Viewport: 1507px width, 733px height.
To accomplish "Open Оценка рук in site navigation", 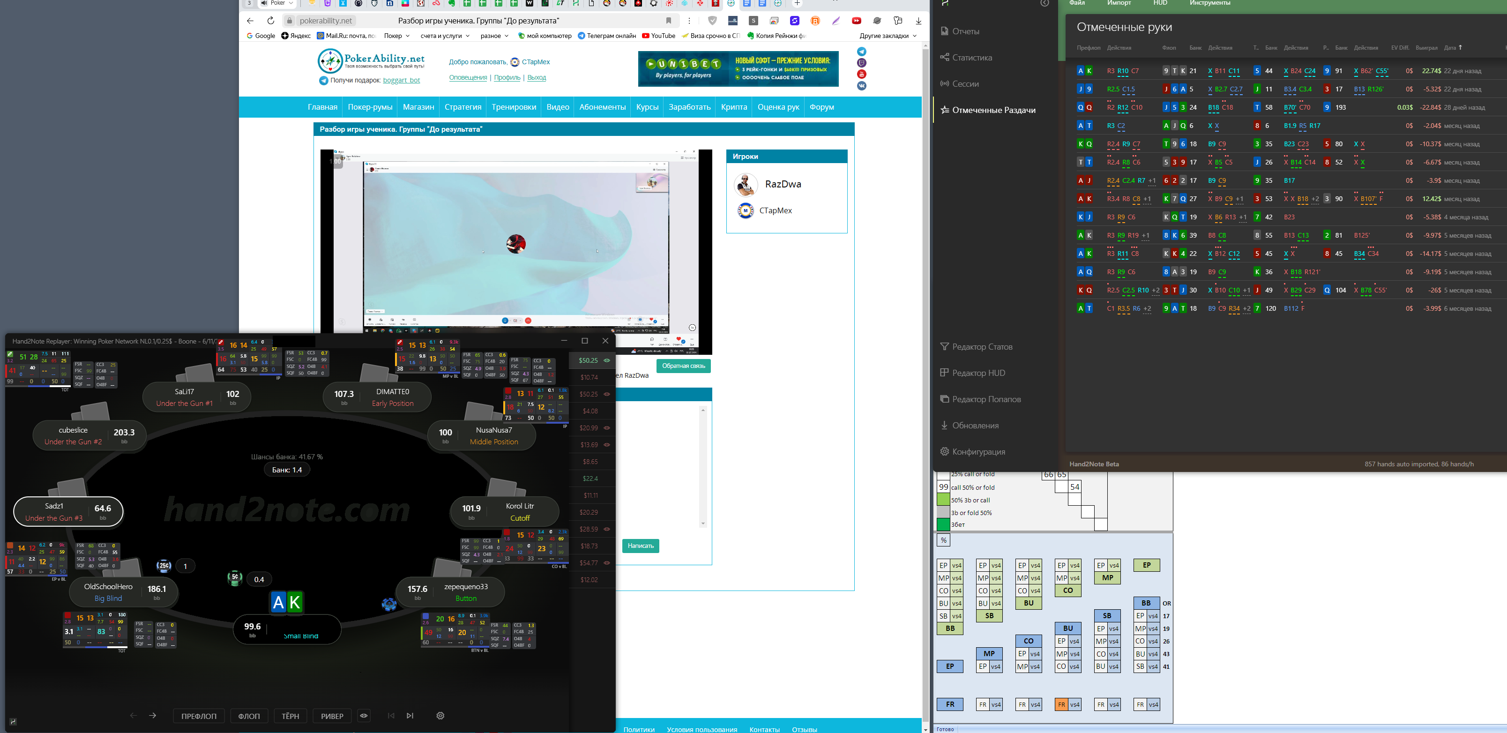I will point(778,107).
